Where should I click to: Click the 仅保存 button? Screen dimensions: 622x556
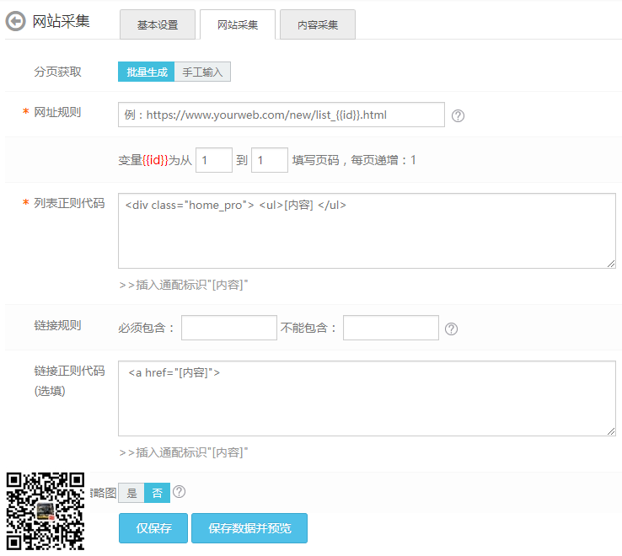(x=153, y=528)
